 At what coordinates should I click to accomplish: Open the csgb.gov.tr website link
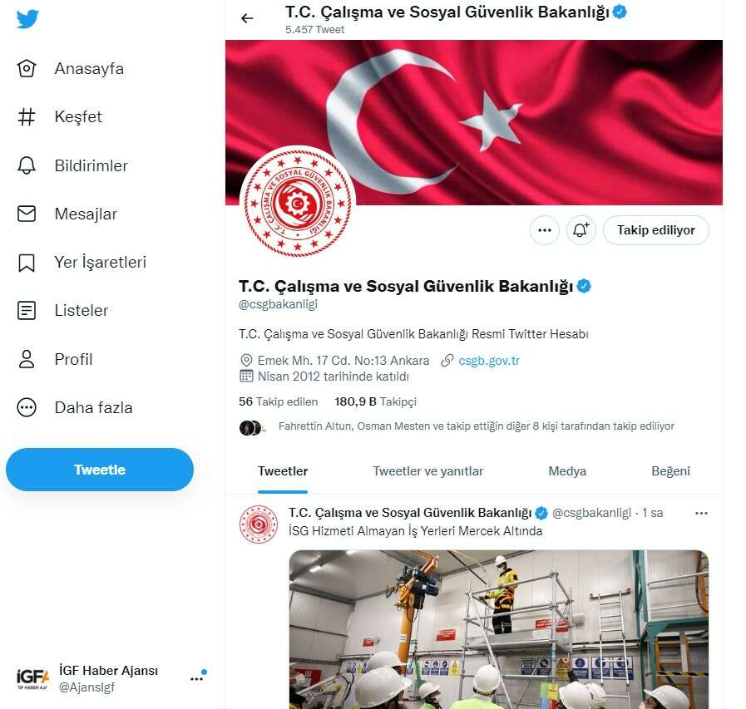[x=489, y=361]
